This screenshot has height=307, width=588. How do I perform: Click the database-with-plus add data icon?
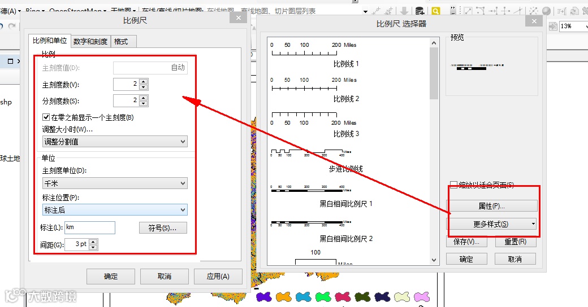click(420, 11)
